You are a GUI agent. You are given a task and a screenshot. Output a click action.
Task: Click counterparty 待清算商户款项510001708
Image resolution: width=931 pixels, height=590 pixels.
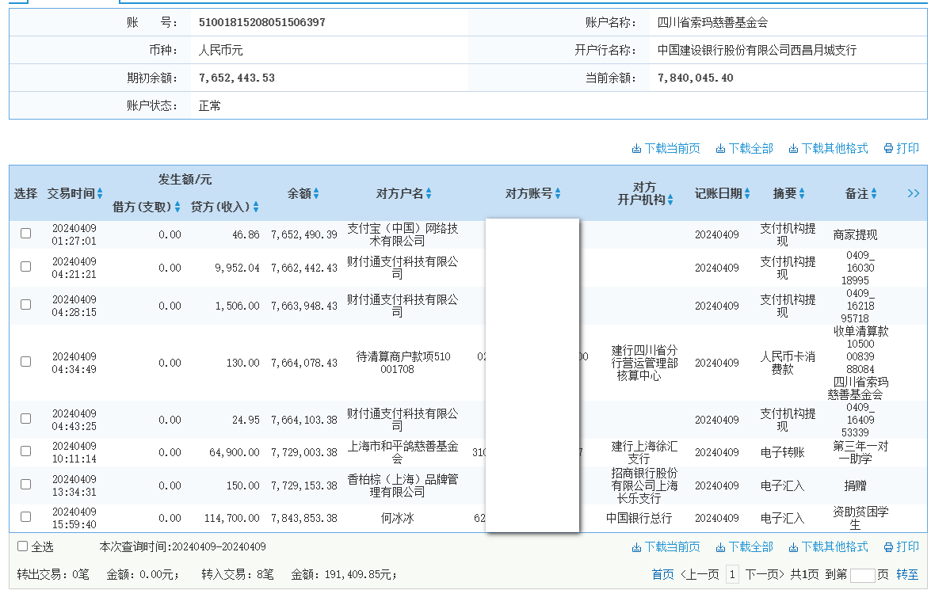pos(403,363)
